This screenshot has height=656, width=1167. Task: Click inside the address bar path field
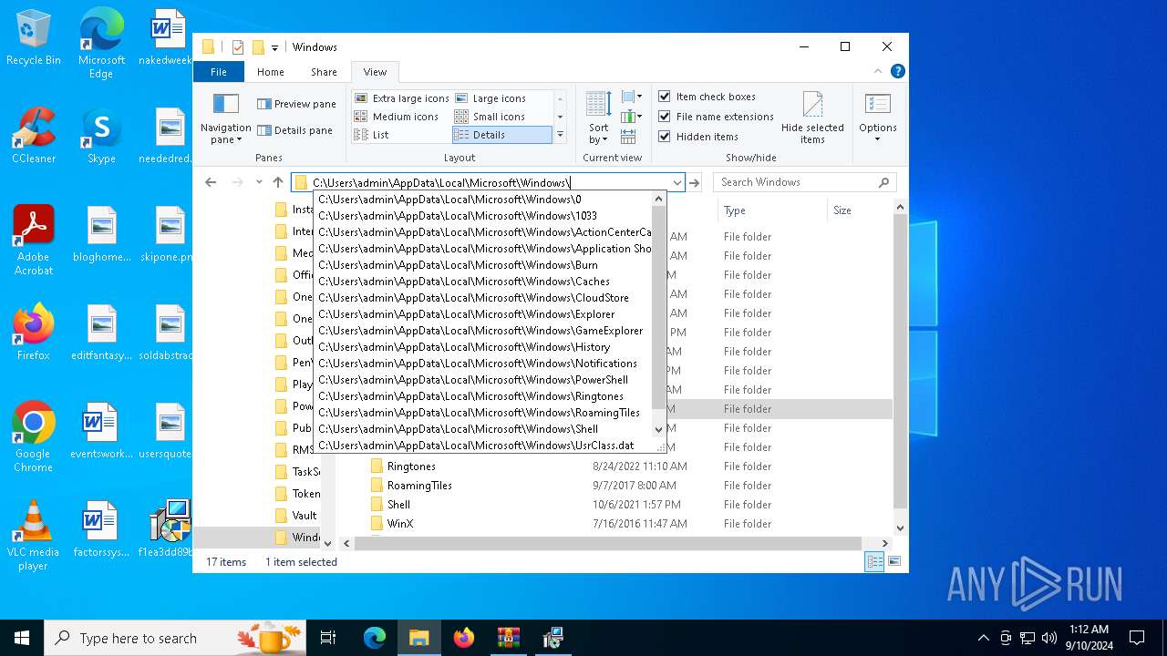(487, 182)
